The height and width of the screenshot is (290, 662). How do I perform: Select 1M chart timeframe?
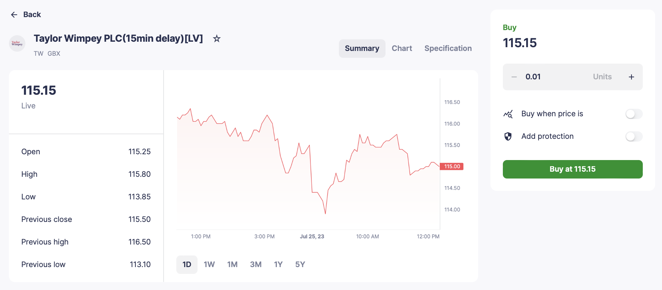[232, 265]
